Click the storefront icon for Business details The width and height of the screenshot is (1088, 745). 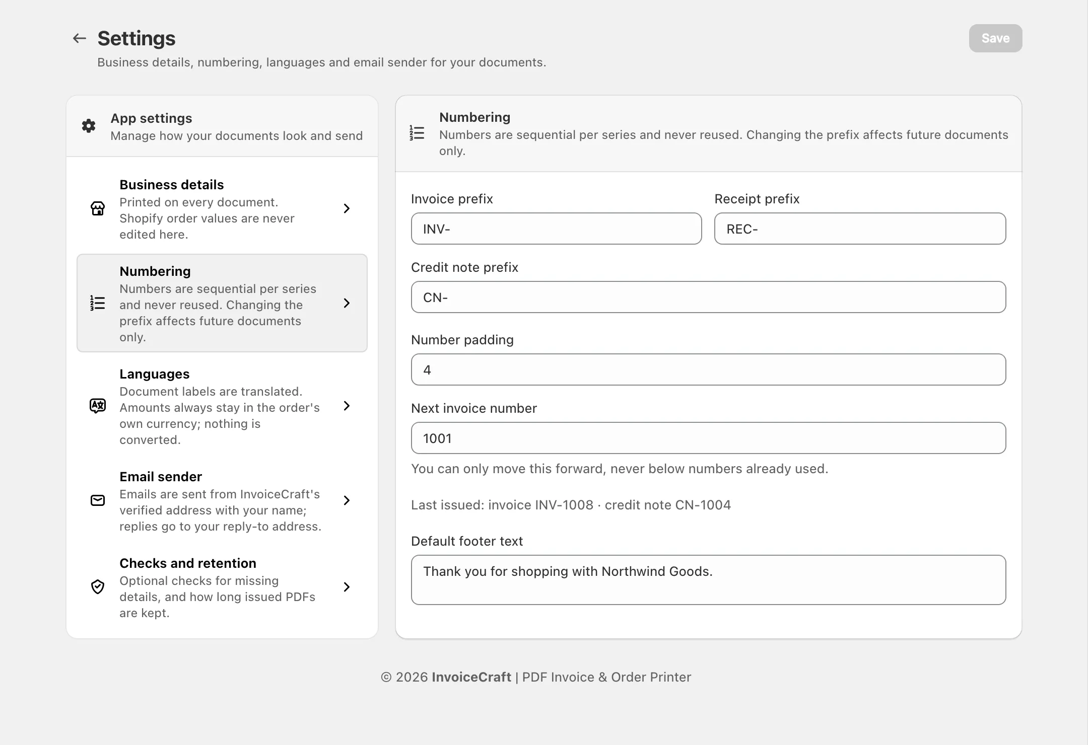(98, 208)
